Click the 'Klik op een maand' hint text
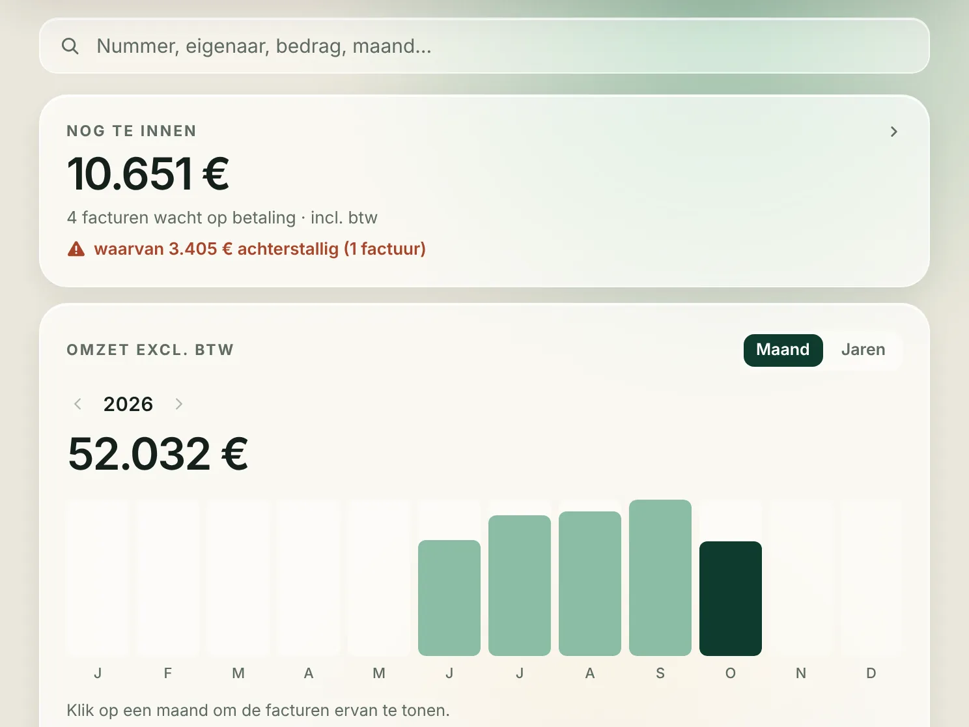The height and width of the screenshot is (727, 969). click(258, 710)
